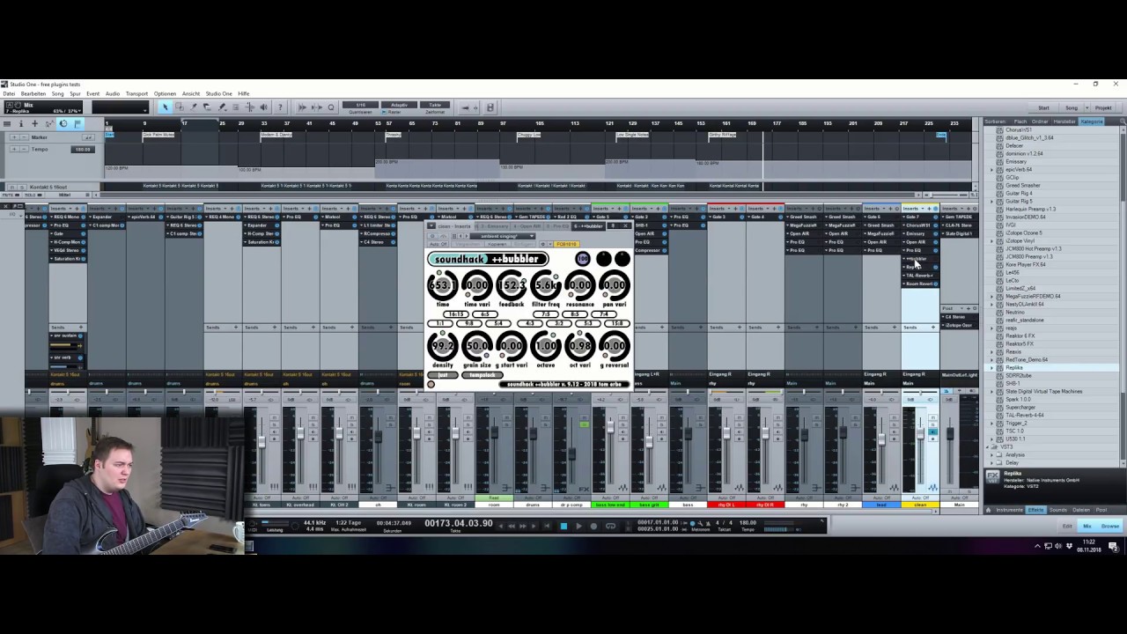Image resolution: width=1127 pixels, height=634 pixels.
Task: Show automation with the curve icon
Action: pos(48,124)
